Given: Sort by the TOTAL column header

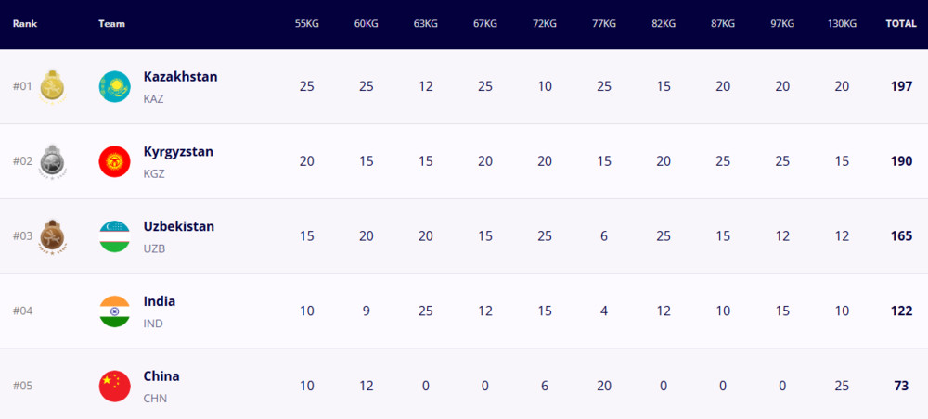Looking at the screenshot, I should click(x=901, y=24).
